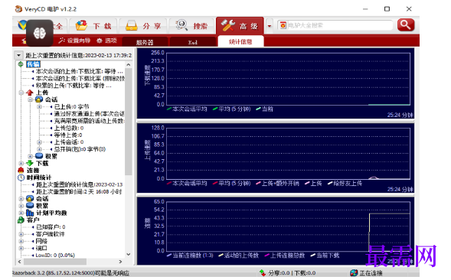This screenshot has width=451, height=280.
Task: Select 等待上传:0 row
Action: point(68,135)
